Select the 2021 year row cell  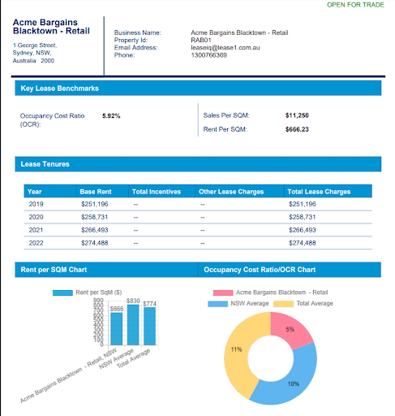pos(36,230)
